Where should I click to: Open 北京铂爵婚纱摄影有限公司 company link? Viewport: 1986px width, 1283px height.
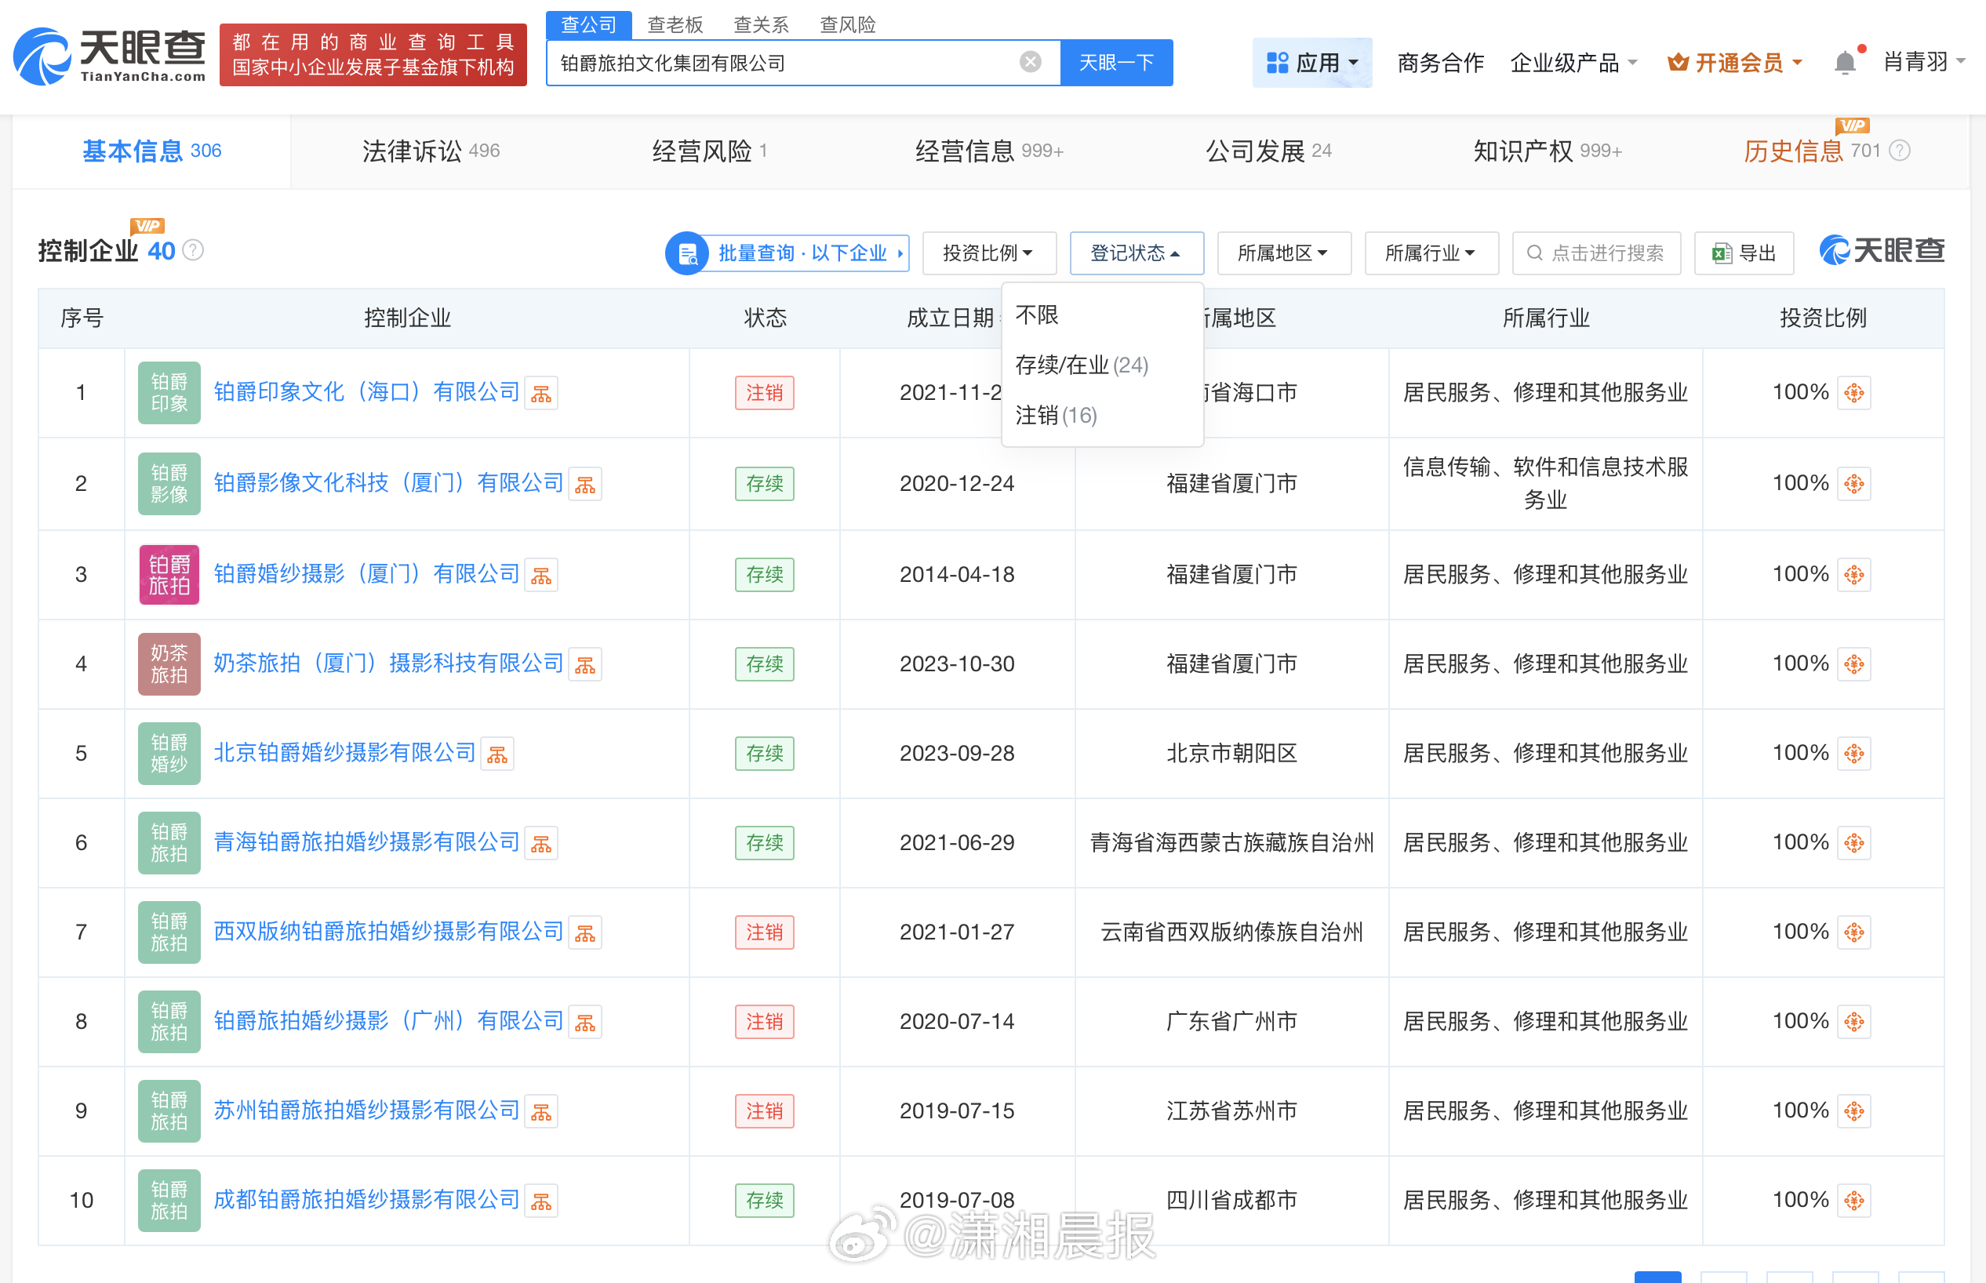[345, 753]
